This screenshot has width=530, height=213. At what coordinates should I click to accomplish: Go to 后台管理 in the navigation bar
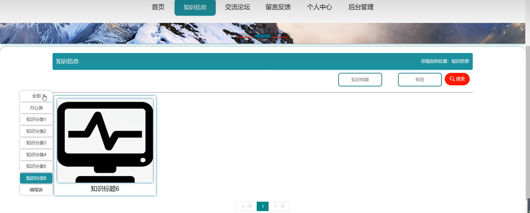point(361,7)
